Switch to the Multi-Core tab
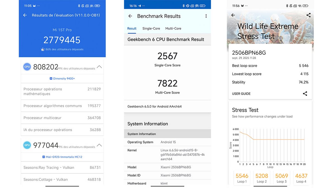Image resolution: width=335 pixels, height=188 pixels. point(173,28)
